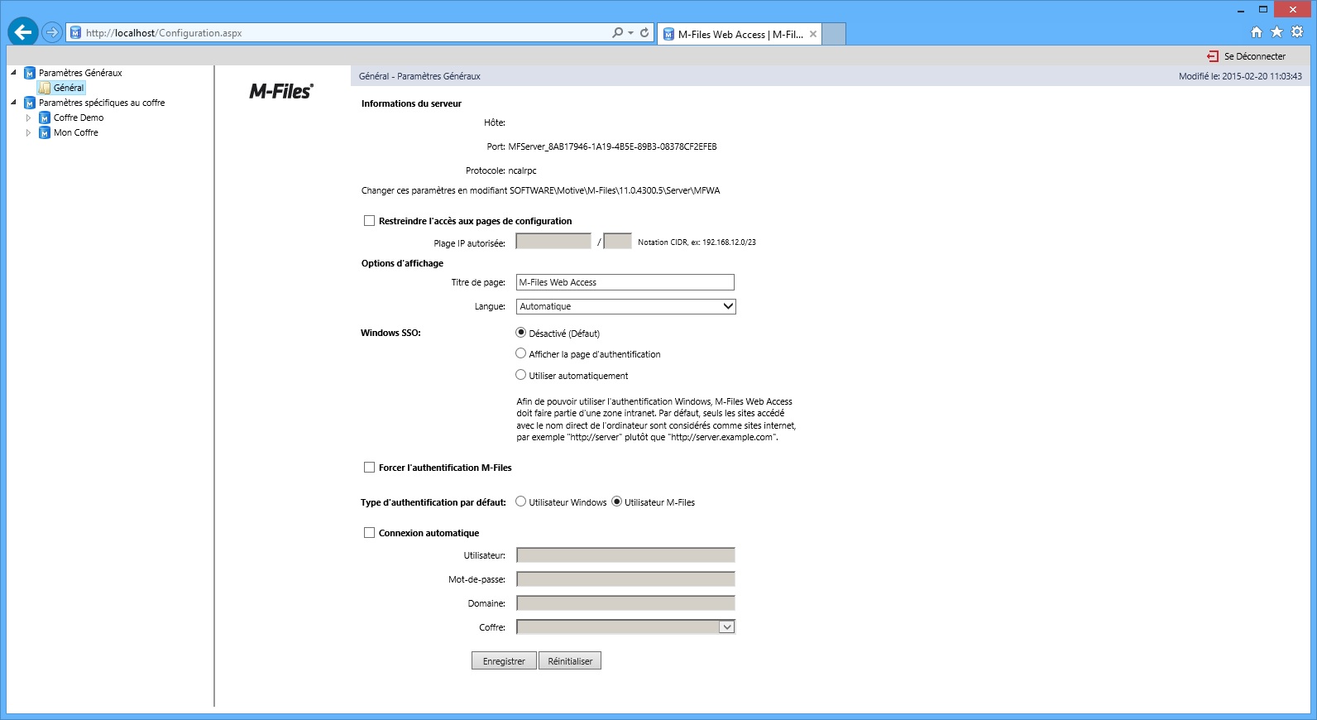This screenshot has height=720, width=1317.
Task: Click the Coffre Demo vault icon
Action: (x=45, y=118)
